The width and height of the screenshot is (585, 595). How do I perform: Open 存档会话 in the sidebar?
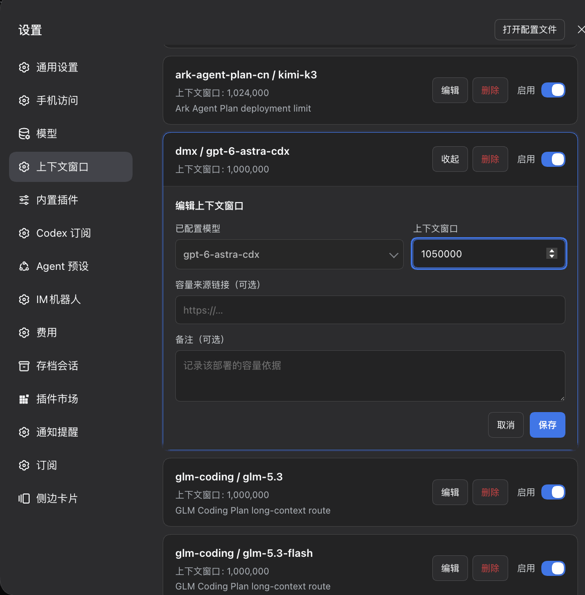point(70,366)
